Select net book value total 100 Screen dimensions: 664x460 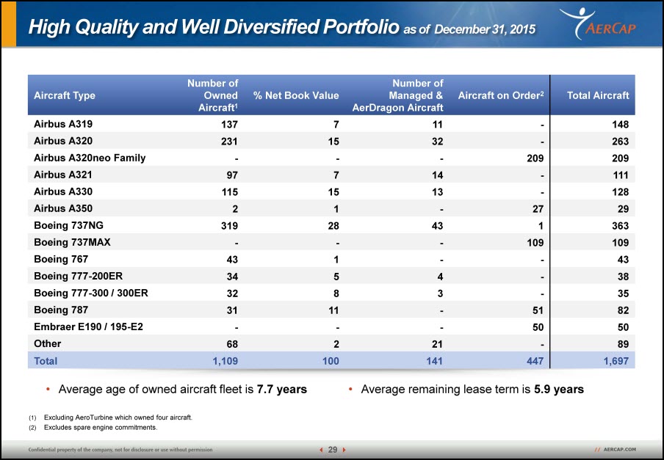coord(331,361)
